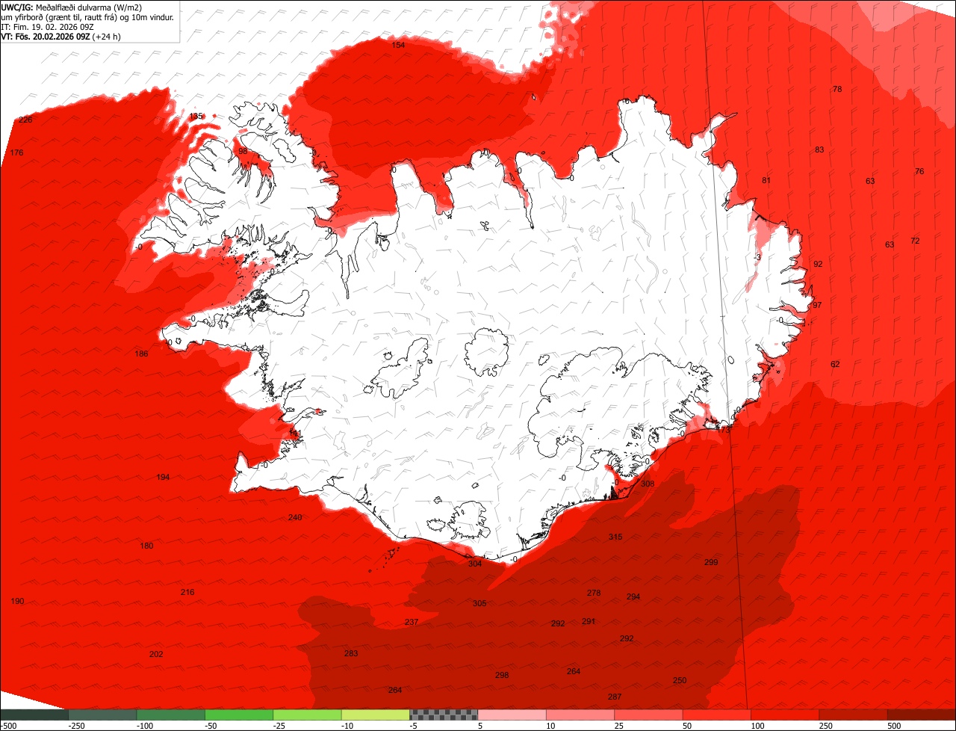Click the flux value 190 on the map

tap(18, 601)
